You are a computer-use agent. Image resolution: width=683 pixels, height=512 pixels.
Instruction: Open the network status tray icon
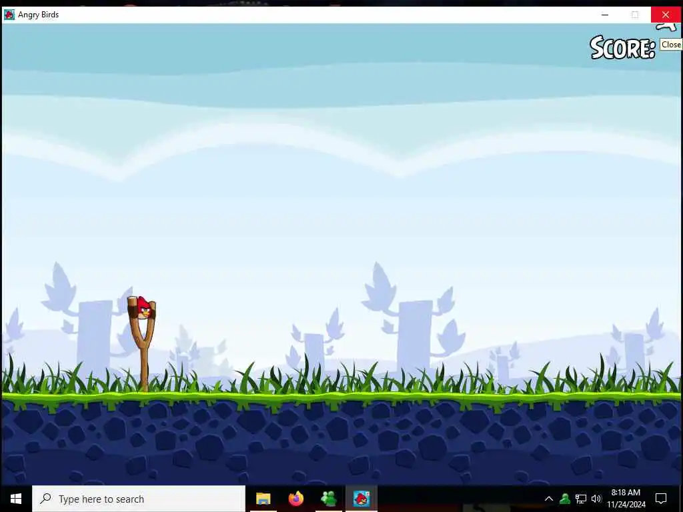click(581, 499)
